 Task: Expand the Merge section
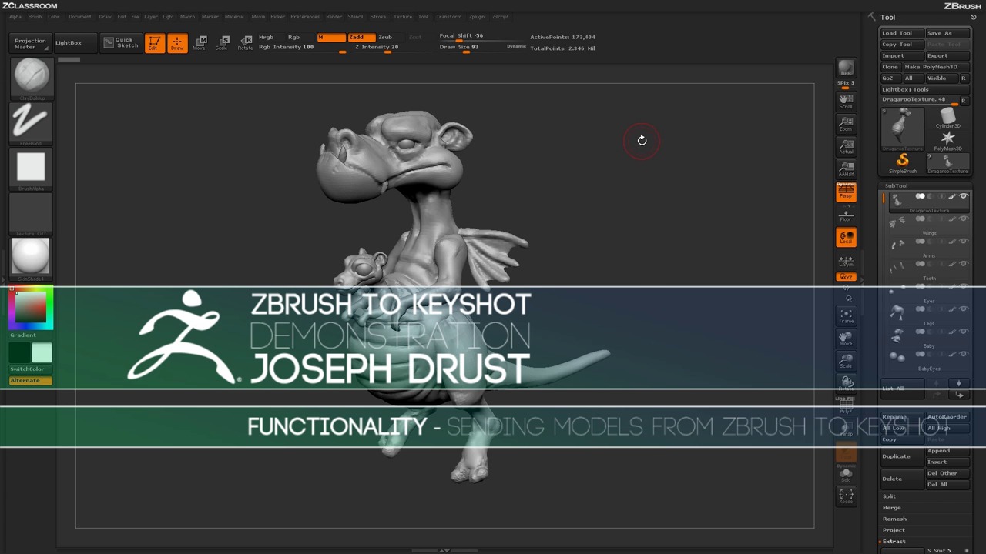891,508
